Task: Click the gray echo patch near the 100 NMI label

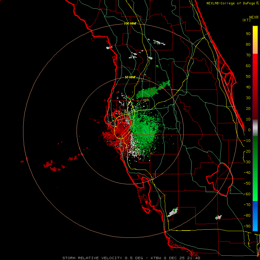Action: tap(159, 42)
